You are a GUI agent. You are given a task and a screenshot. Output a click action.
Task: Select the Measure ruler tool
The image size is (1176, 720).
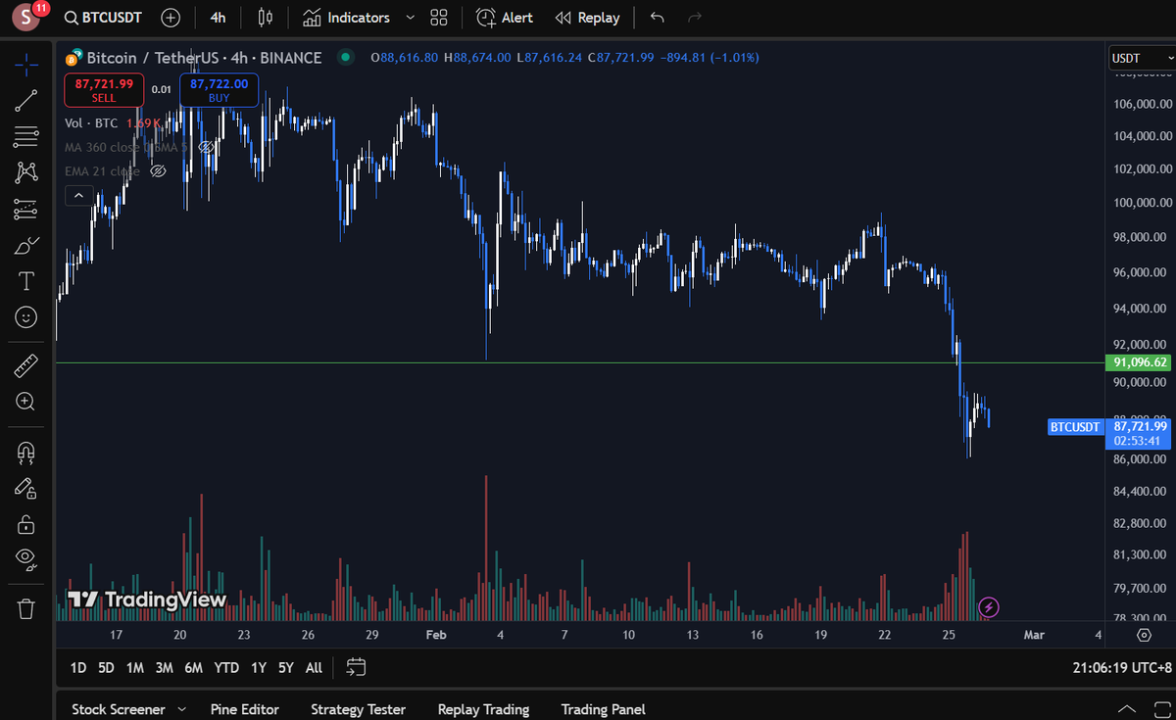pos(25,364)
